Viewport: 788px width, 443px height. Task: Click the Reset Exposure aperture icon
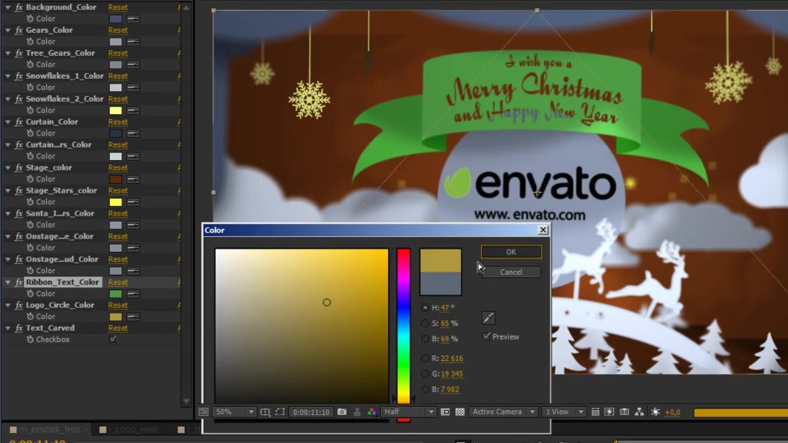[655, 412]
